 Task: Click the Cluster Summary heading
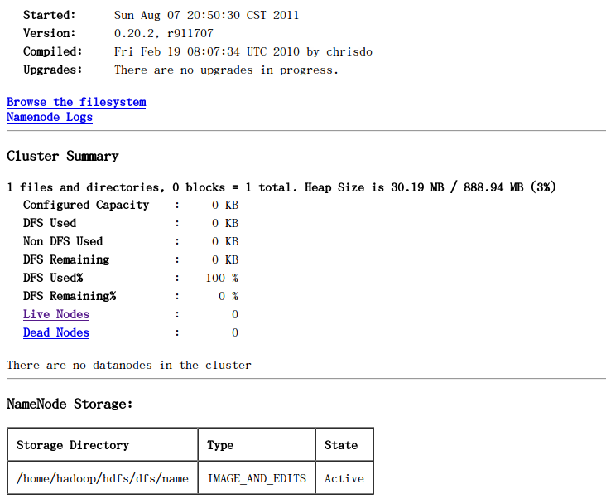tap(63, 156)
